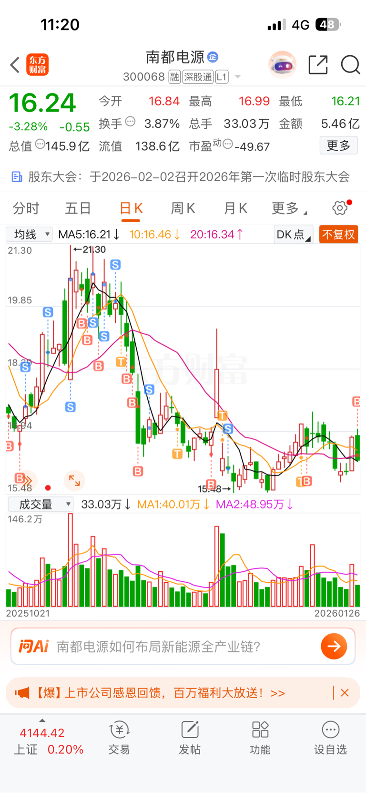Viewport: 366px width, 793px height.
Task: Tap the 21.30 high price marker
Action: (x=89, y=249)
